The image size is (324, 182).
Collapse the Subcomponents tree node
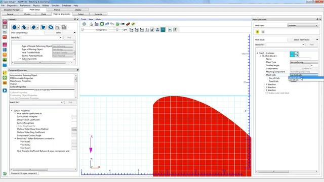click(x=20, y=59)
